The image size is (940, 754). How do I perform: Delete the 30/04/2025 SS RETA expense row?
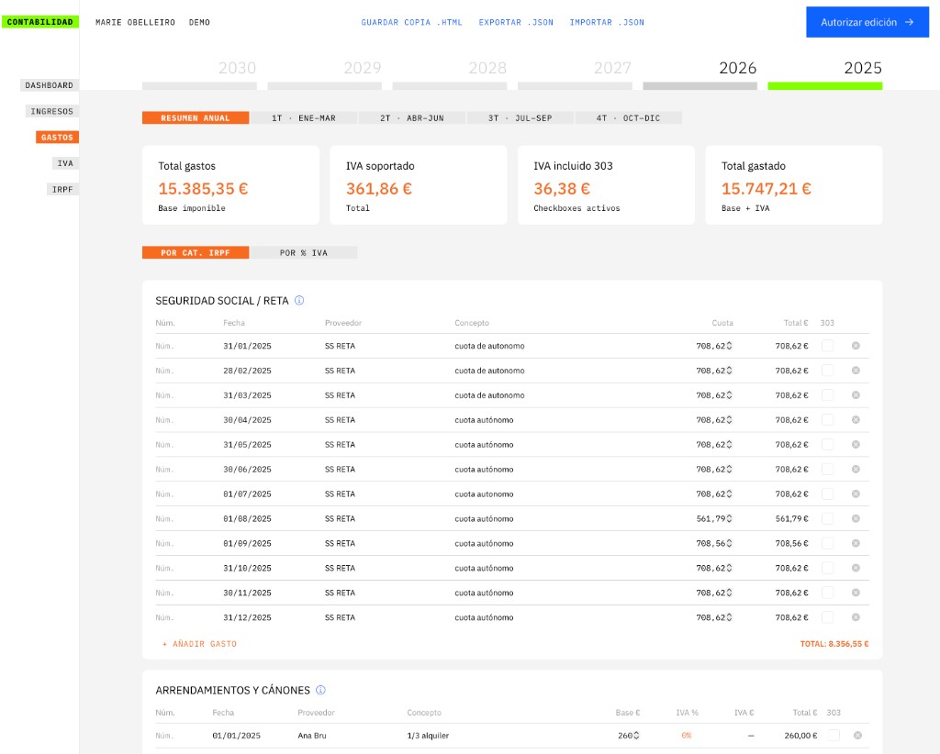click(x=856, y=420)
